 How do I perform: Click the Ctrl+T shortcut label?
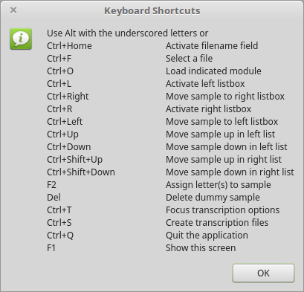[x=59, y=210]
